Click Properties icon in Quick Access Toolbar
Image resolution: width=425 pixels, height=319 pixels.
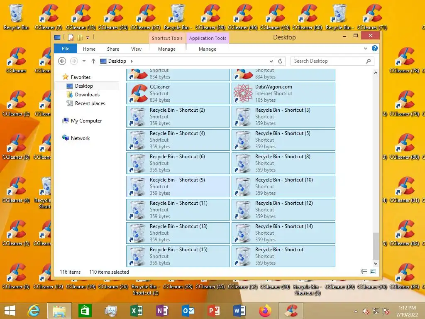71,37
